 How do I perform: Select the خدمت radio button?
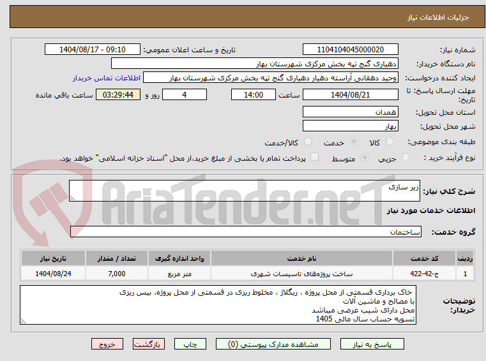coord(354,142)
